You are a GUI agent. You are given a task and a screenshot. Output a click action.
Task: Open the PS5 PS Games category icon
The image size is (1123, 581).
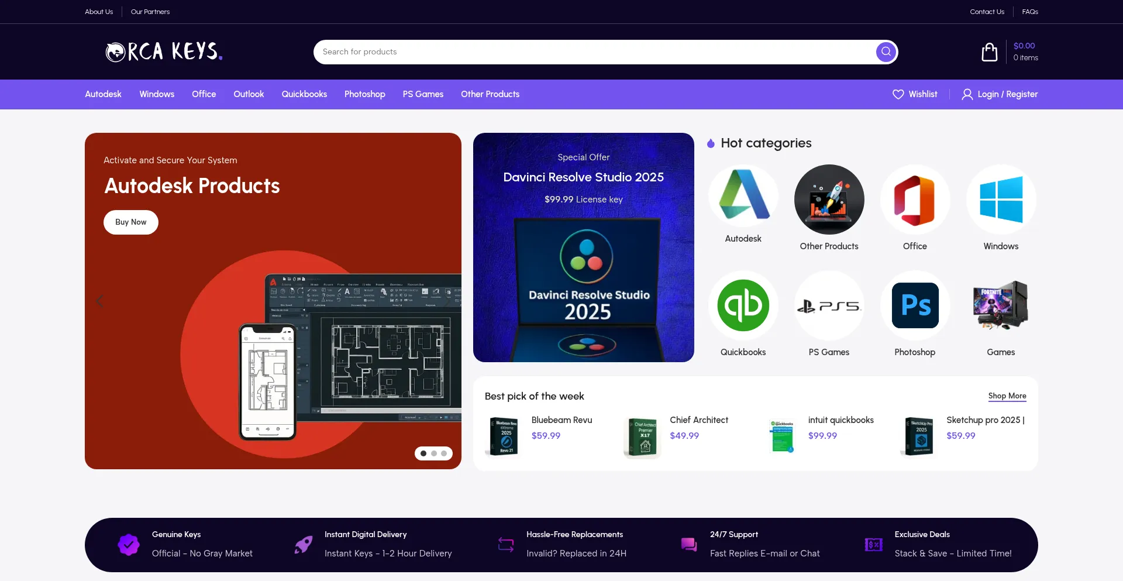point(829,305)
